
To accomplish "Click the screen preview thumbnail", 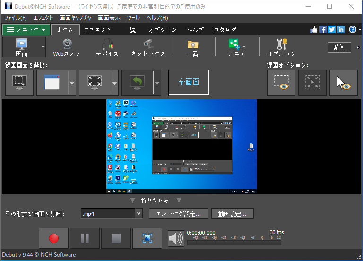I will (181, 147).
